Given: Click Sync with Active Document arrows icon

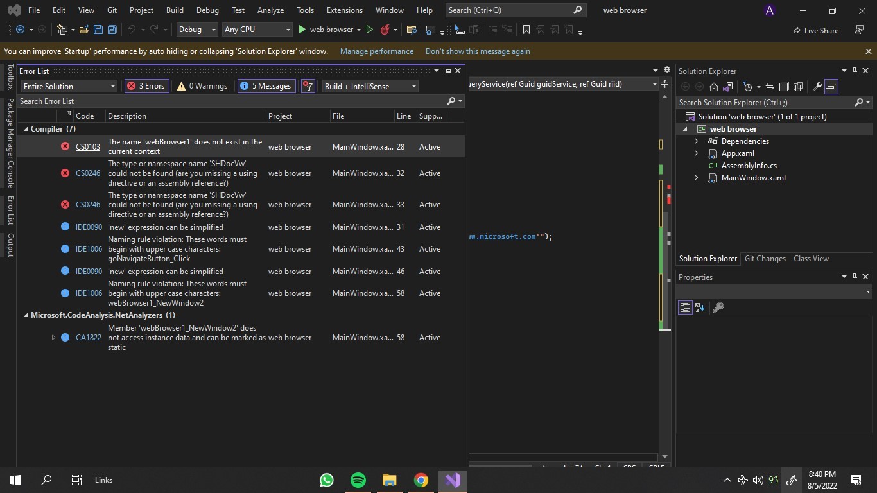Looking at the screenshot, I should click(x=769, y=87).
